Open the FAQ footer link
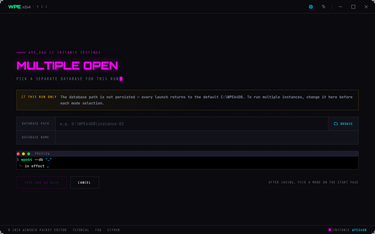 (98, 230)
